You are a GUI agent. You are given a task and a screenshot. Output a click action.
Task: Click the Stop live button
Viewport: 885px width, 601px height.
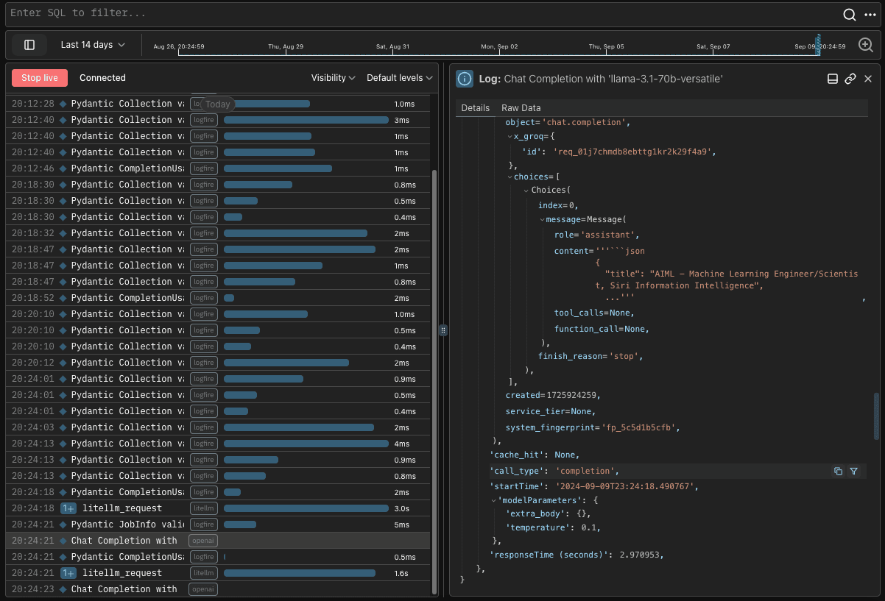40,78
